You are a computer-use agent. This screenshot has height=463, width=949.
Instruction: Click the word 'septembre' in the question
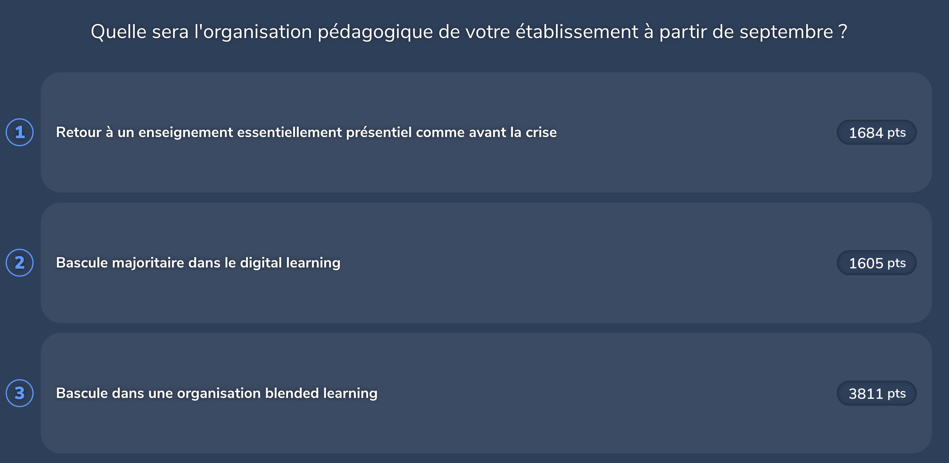pyautogui.click(x=786, y=32)
